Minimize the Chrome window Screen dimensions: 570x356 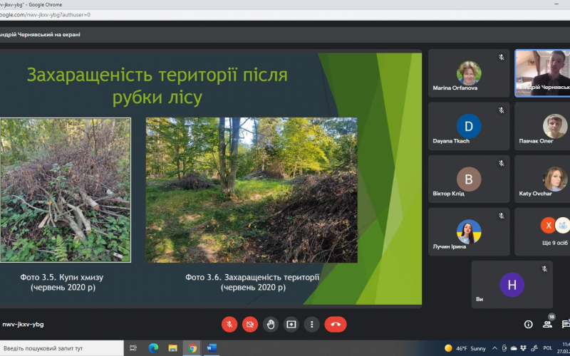click(556, 4)
